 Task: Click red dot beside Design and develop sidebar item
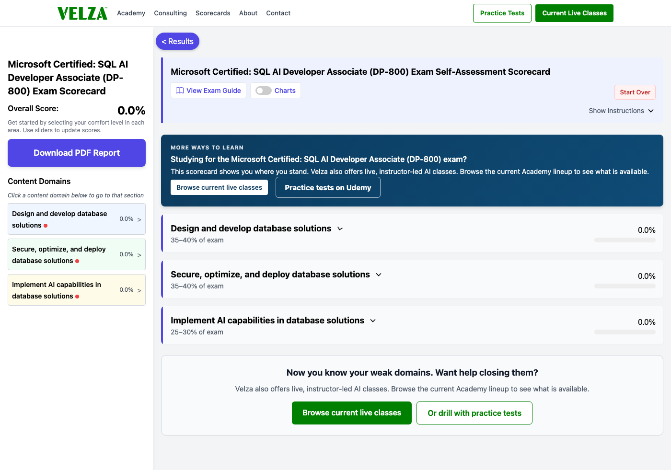[46, 226]
